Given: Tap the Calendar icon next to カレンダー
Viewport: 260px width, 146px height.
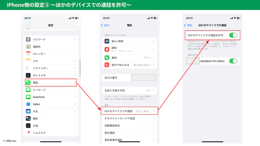Looking at the screenshot, I should 28,54.
